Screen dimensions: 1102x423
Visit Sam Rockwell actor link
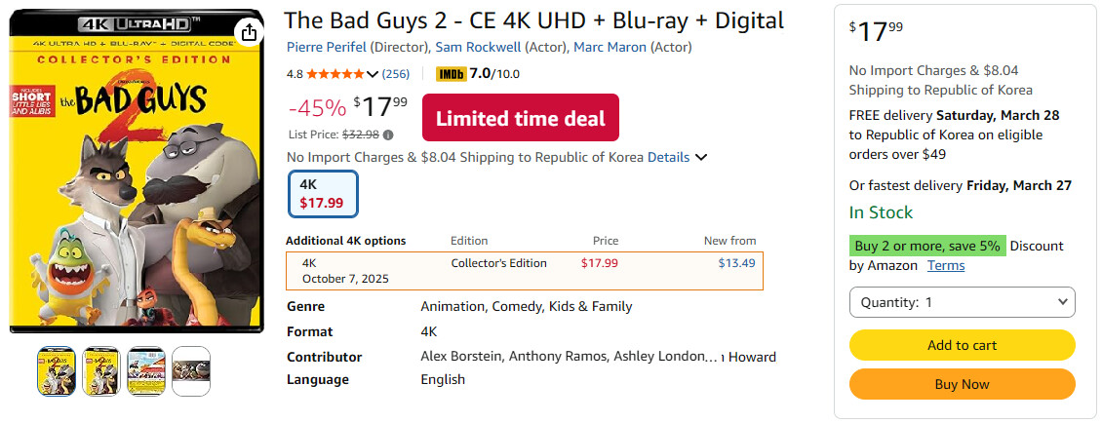(x=478, y=47)
